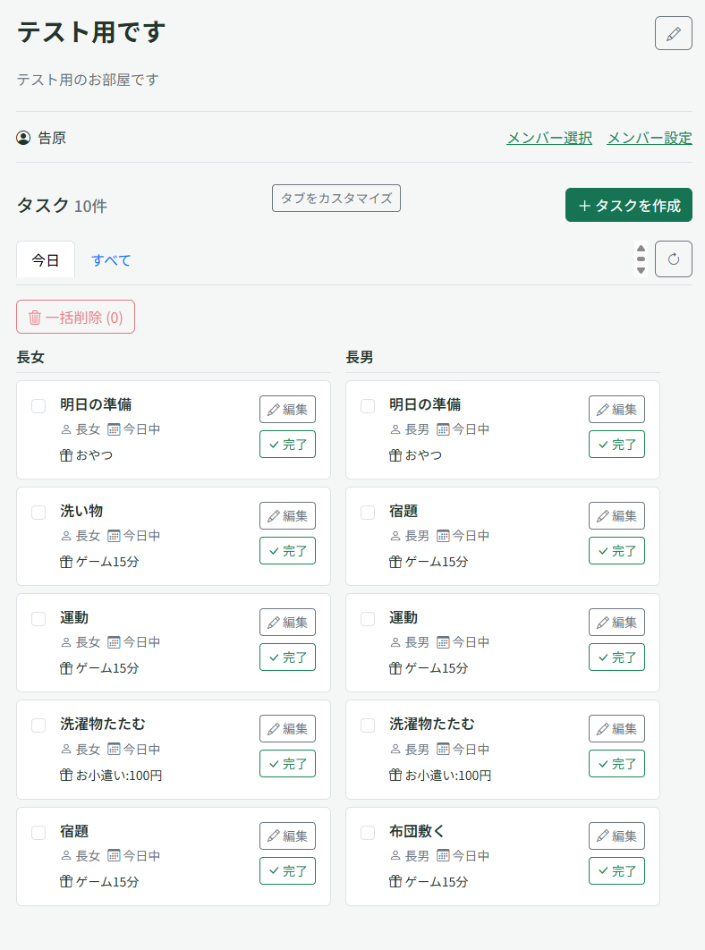Click the タスク 10件 heading
Image resolution: width=705 pixels, height=950 pixels.
pos(62,206)
